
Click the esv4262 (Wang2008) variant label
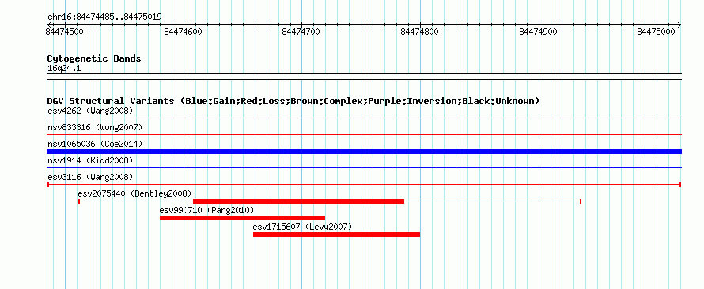(x=90, y=111)
